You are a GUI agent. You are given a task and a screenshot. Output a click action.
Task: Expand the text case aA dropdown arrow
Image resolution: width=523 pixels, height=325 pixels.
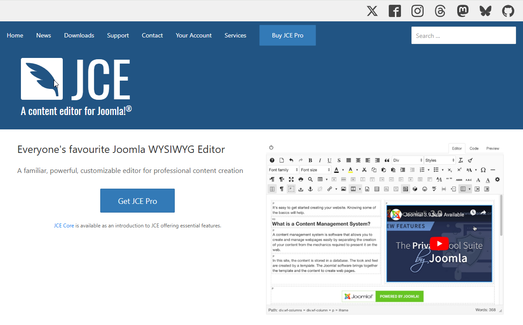tap(475, 170)
